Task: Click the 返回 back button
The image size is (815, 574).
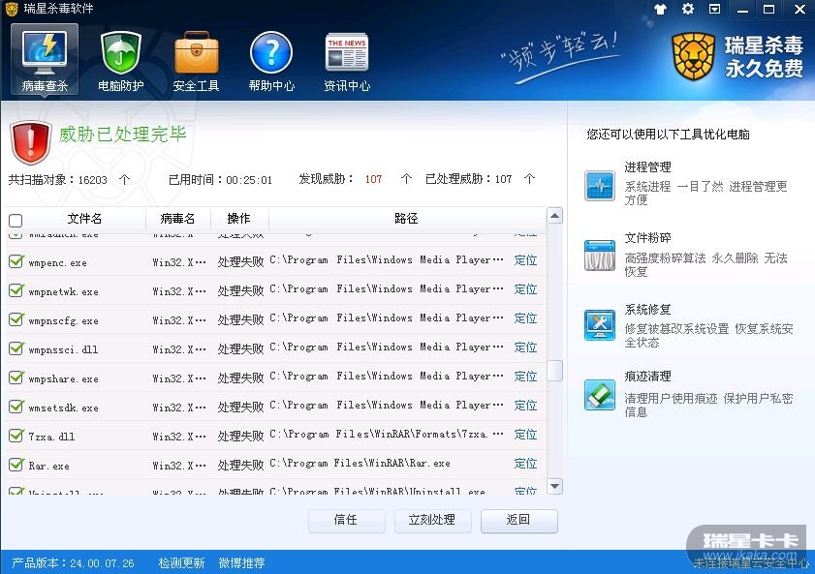Action: tap(518, 521)
